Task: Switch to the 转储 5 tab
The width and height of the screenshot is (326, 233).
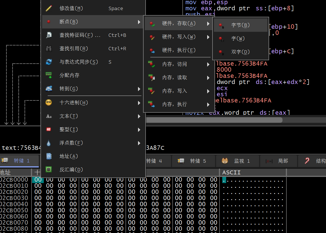Action: tap(194, 161)
